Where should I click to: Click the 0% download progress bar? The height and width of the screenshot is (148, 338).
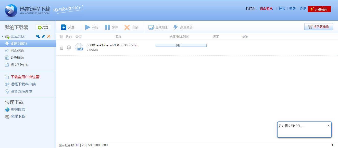pyautogui.click(x=181, y=45)
